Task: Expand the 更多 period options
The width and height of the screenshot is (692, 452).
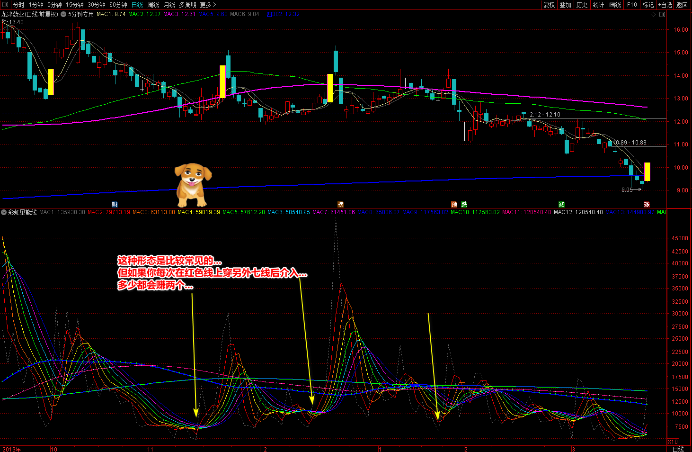Action: coord(208,5)
